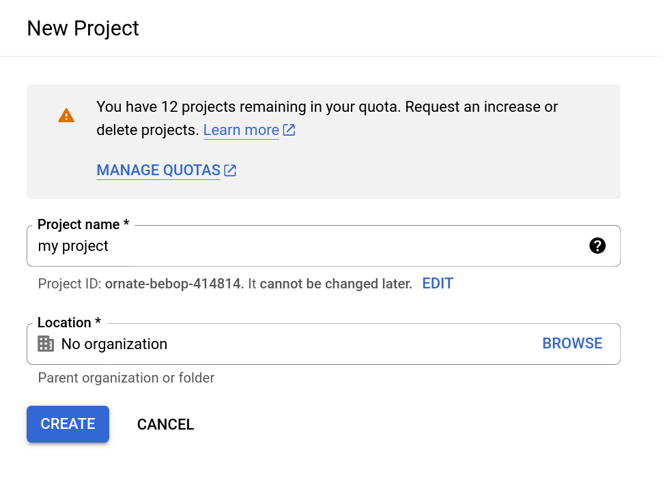This screenshot has width=667, height=478.
Task: Click the 'No organization' location value
Action: click(114, 344)
